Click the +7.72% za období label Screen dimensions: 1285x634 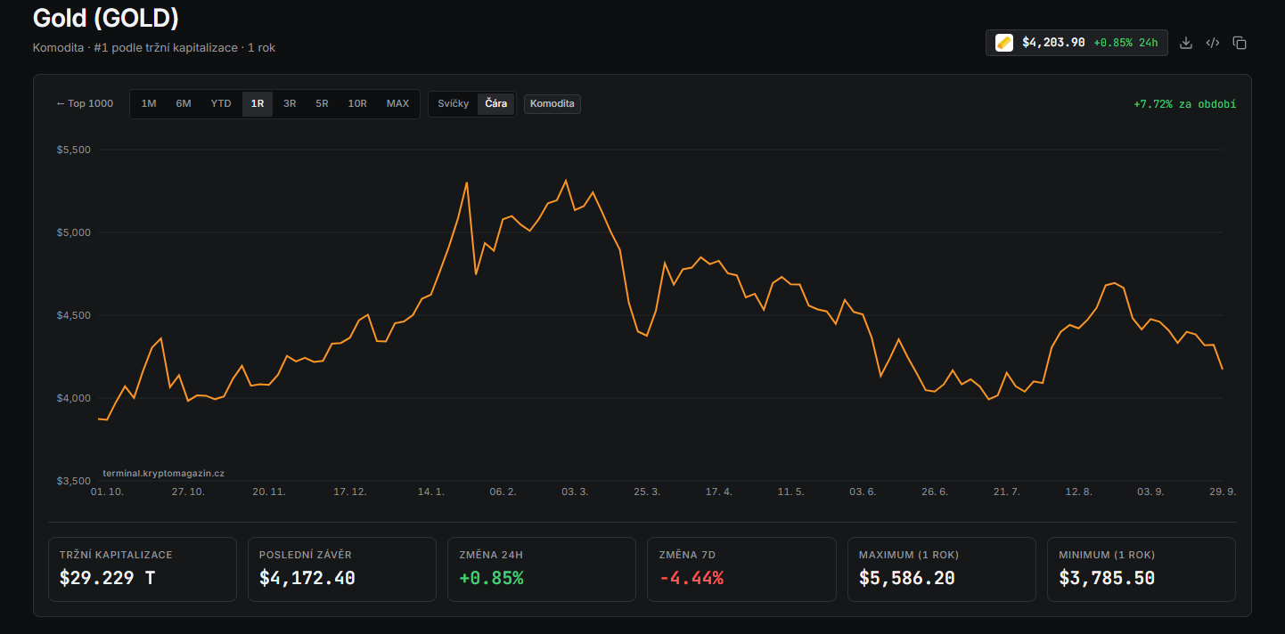click(x=1184, y=104)
